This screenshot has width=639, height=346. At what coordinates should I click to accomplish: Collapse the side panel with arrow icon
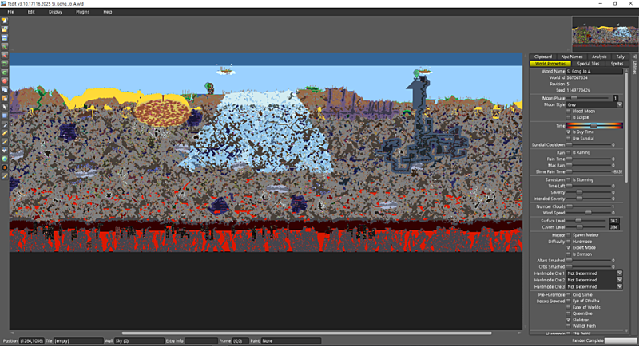click(x=633, y=57)
